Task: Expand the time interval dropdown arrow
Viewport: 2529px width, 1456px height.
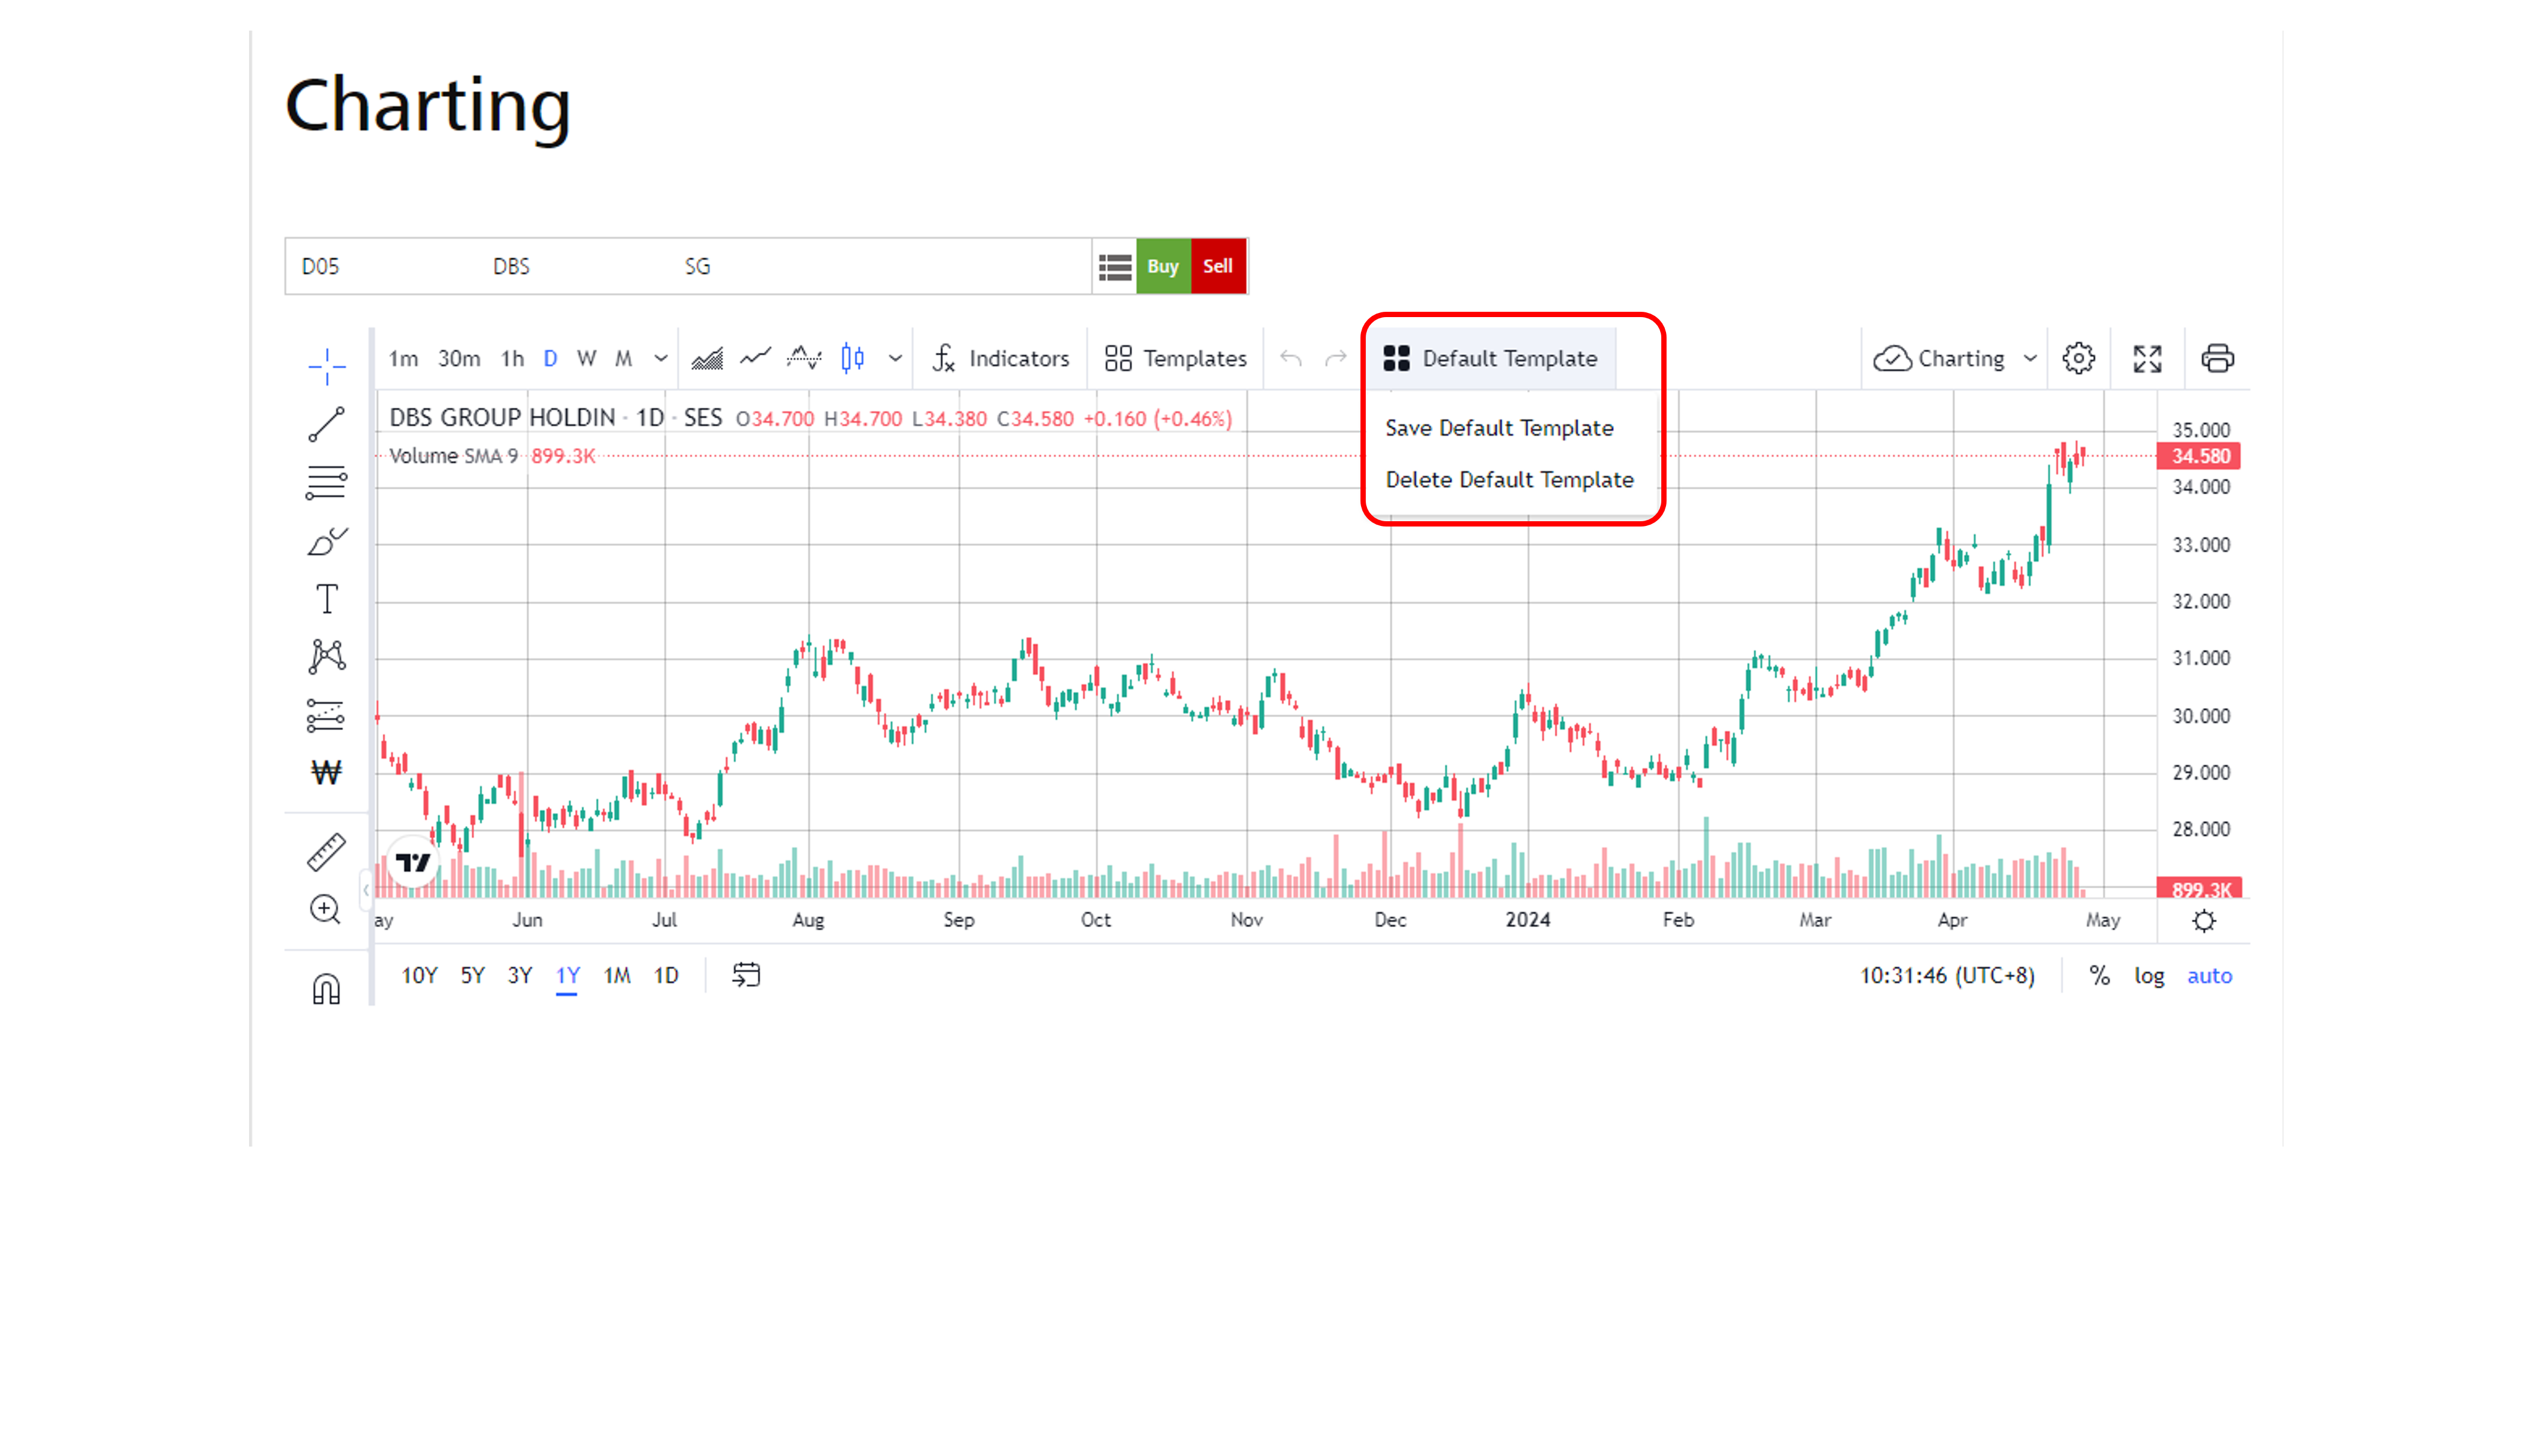Action: [x=661, y=358]
